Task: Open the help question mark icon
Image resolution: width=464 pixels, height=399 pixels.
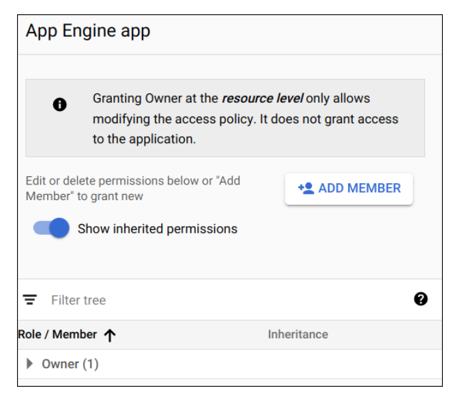Action: point(420,299)
